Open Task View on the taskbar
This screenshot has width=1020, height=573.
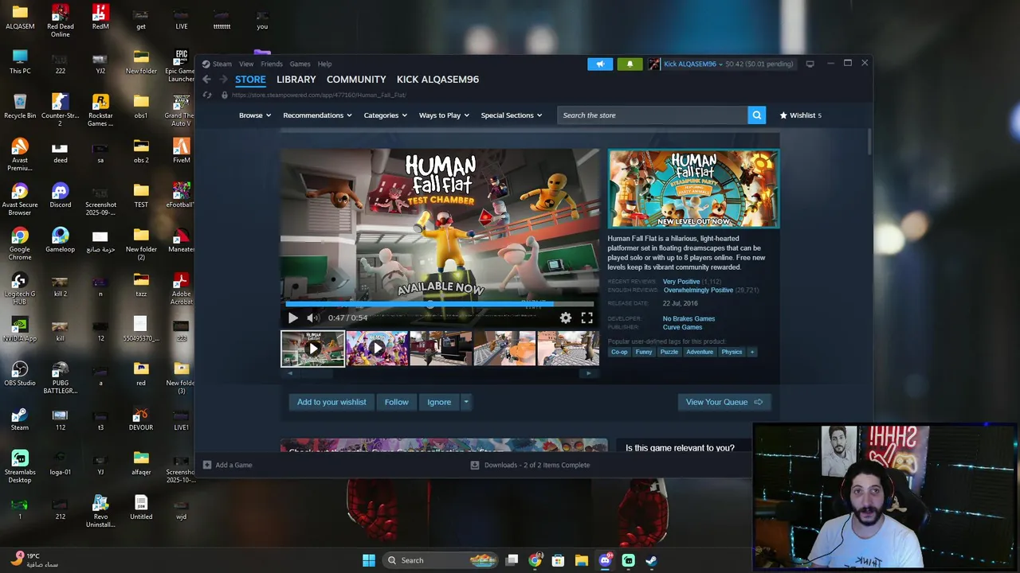pyautogui.click(x=512, y=560)
